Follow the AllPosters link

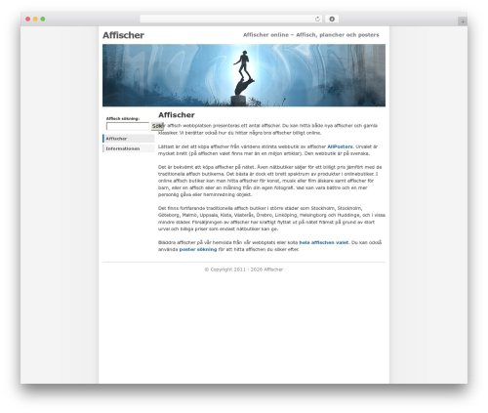[340, 146]
